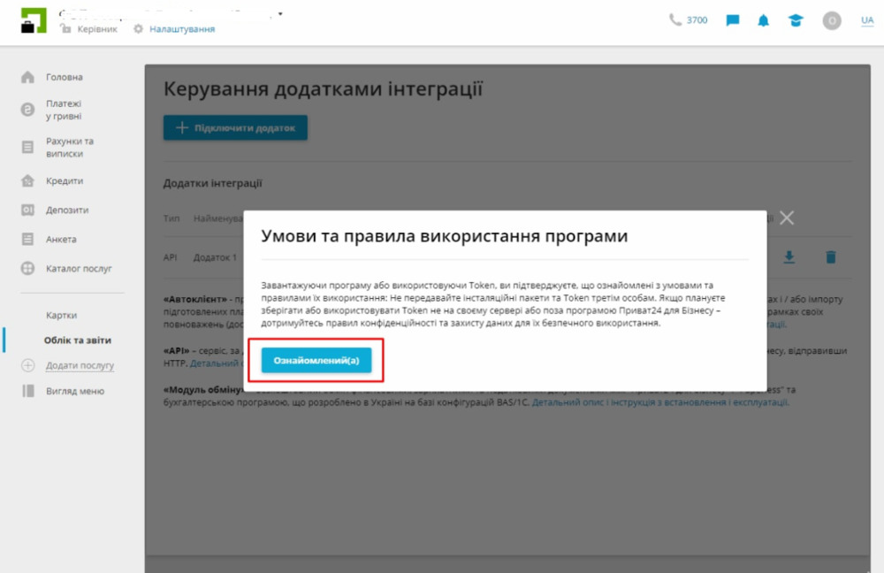Go to Головна in sidebar
Image resolution: width=884 pixels, height=573 pixels.
point(64,77)
